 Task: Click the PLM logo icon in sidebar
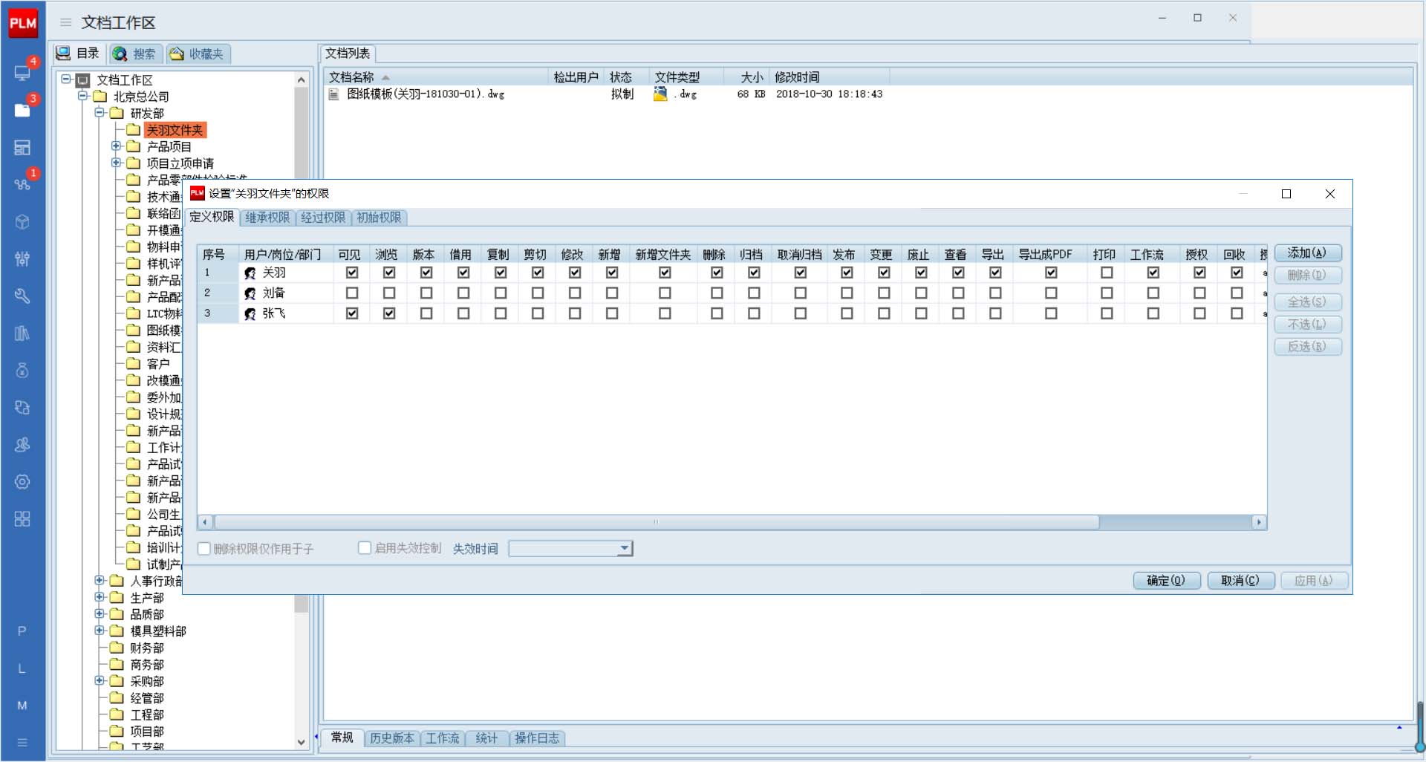click(x=22, y=23)
